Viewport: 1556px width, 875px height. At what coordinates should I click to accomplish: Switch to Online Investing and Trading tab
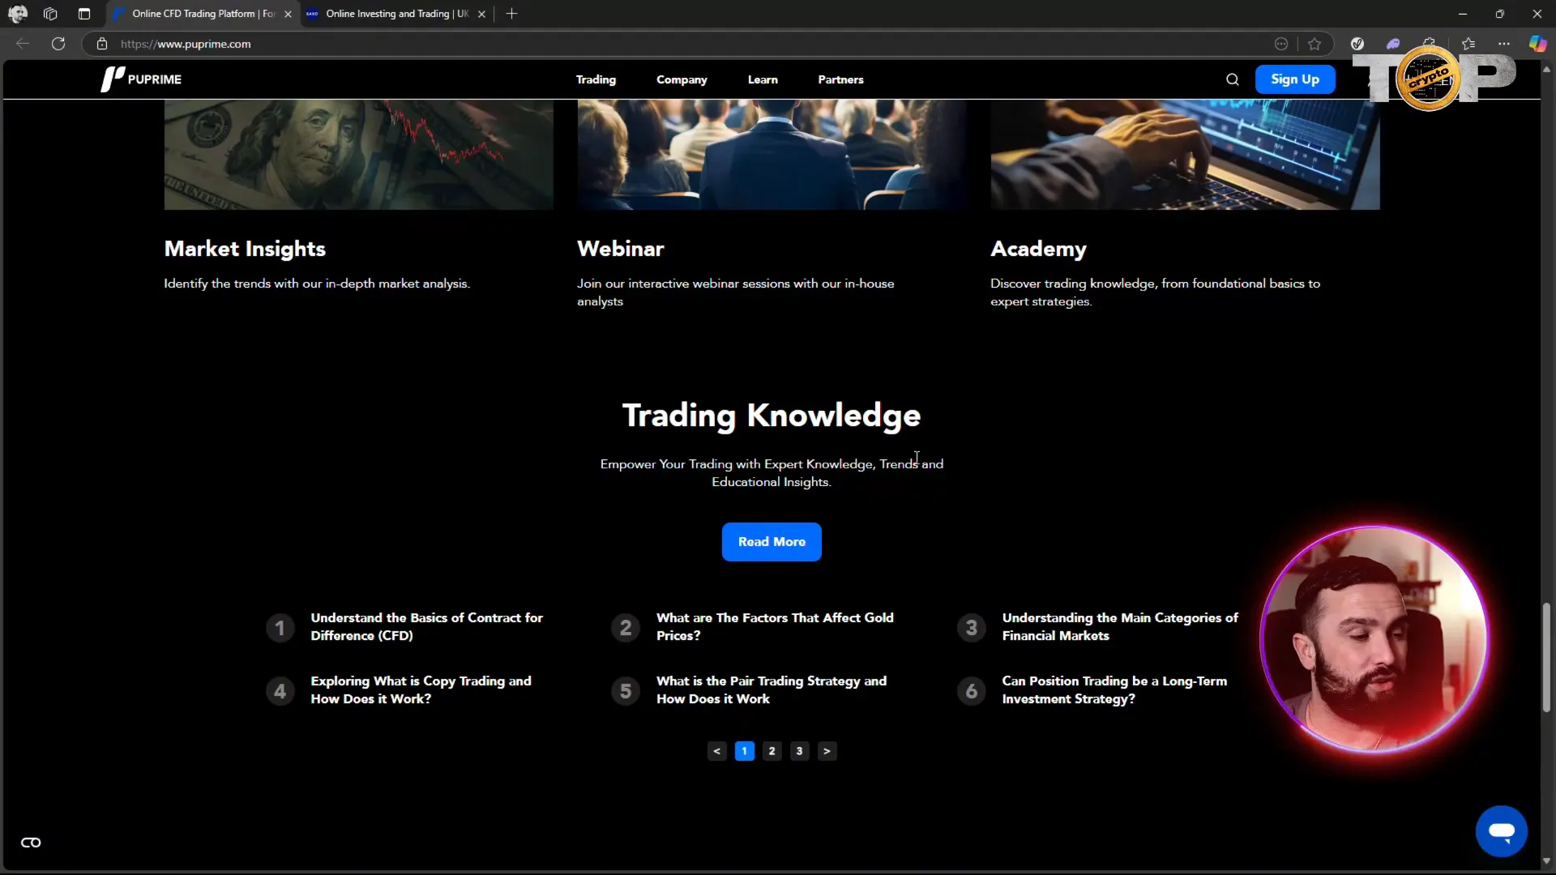coord(397,14)
